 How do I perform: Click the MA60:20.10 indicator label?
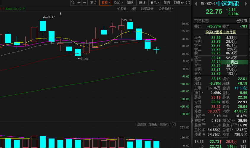[13, 9]
